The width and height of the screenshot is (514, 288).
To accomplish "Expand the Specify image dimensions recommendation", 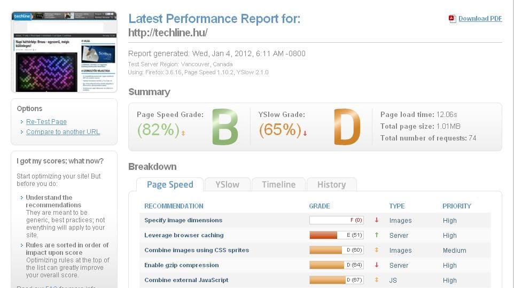I will click(183, 220).
